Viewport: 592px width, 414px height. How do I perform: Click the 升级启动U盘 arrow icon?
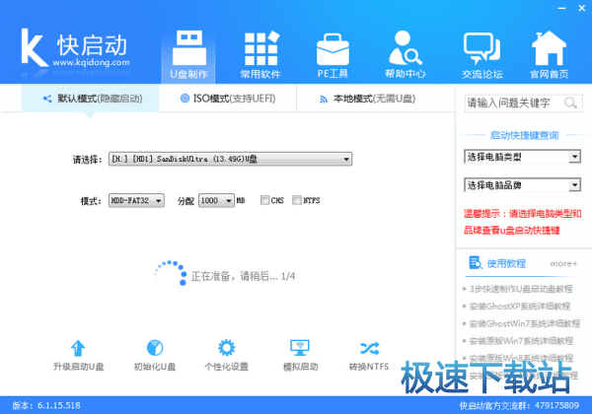pyautogui.click(x=78, y=348)
